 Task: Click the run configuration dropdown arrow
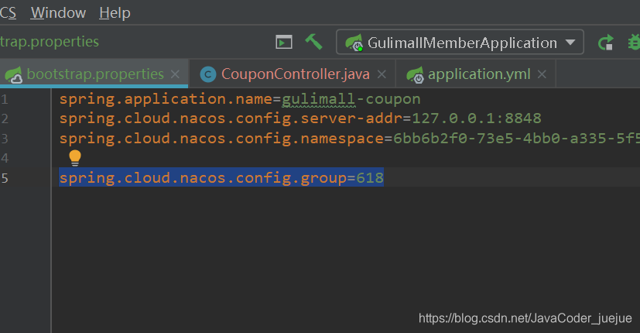[x=570, y=43]
